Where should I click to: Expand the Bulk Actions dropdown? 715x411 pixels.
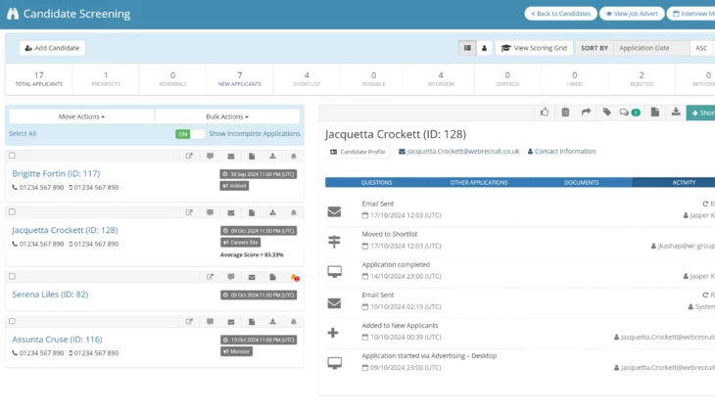point(227,116)
